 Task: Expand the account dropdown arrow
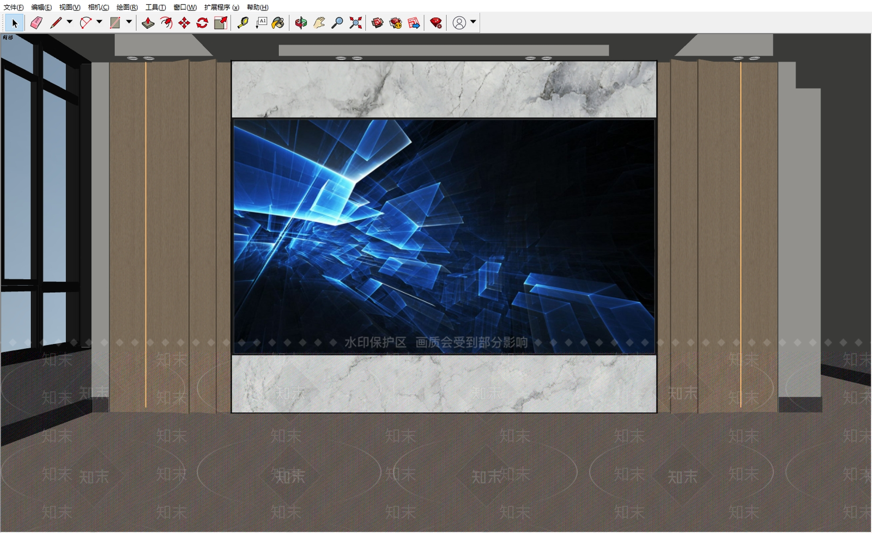tap(473, 22)
